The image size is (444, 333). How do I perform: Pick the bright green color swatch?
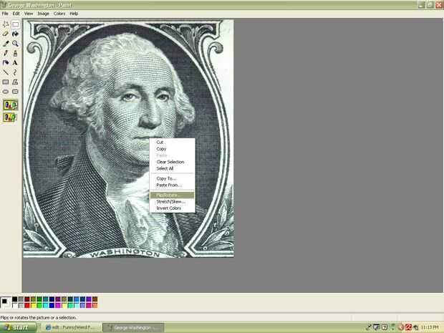[x=39, y=305]
